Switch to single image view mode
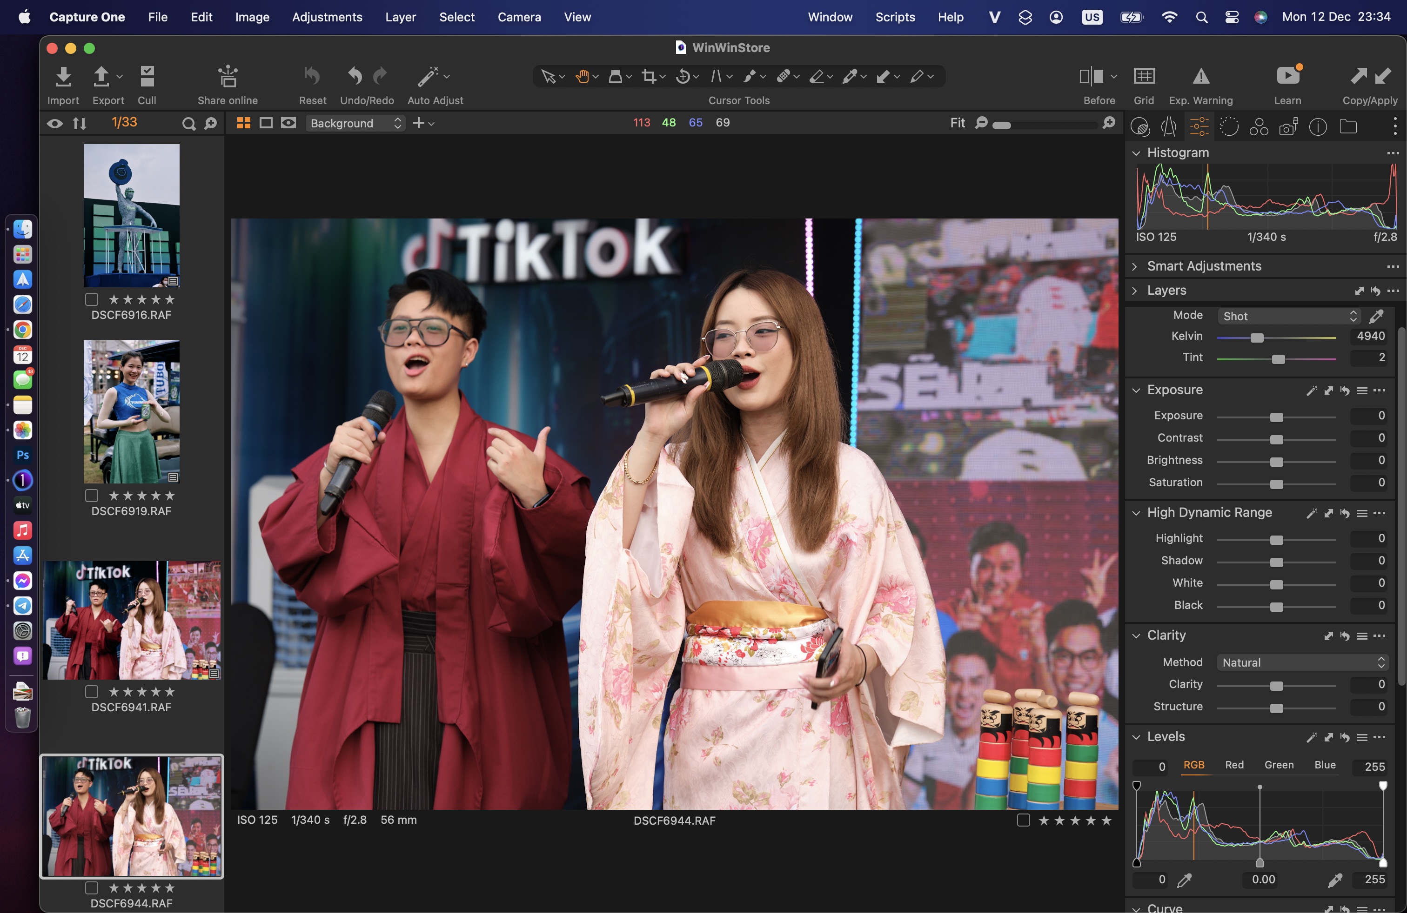This screenshot has width=1407, height=913. 266,123
